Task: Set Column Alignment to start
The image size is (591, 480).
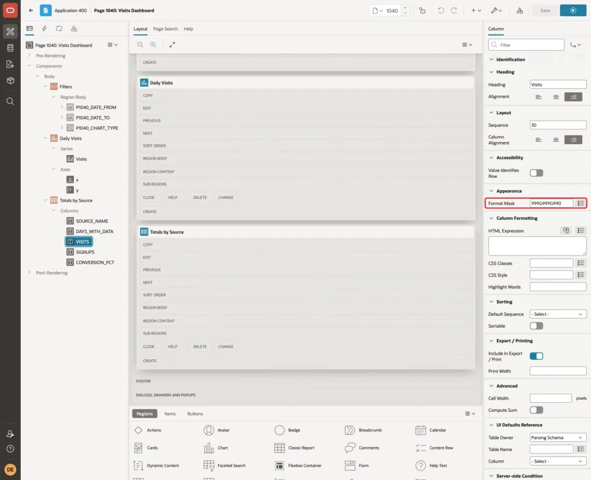Action: pyautogui.click(x=538, y=140)
